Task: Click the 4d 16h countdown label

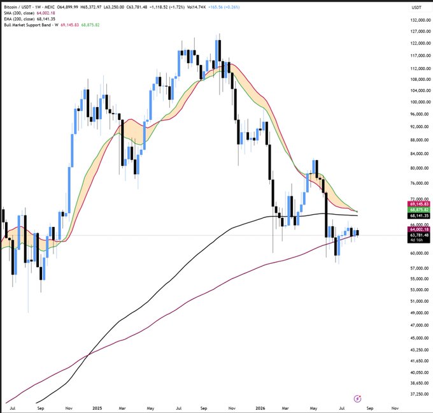Action: pos(416,240)
